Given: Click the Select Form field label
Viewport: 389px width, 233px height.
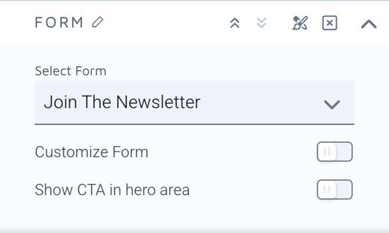Looking at the screenshot, I should (70, 71).
